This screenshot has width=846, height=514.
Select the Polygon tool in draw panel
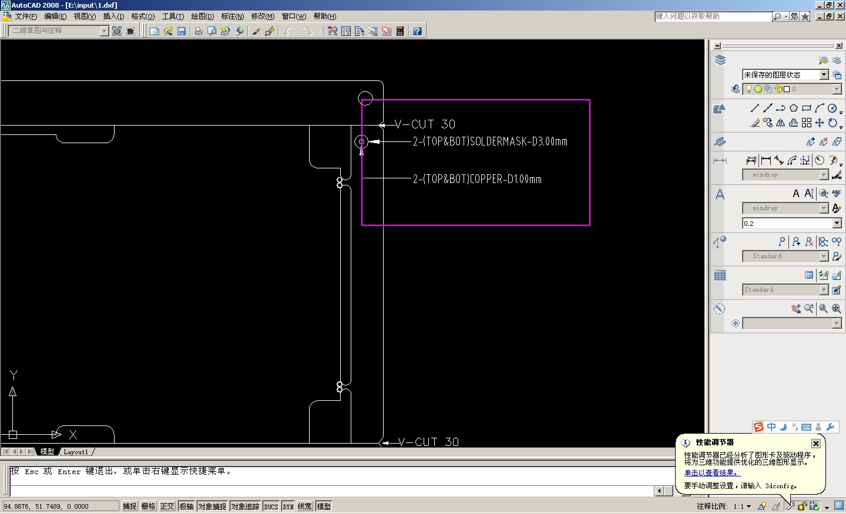[x=794, y=108]
